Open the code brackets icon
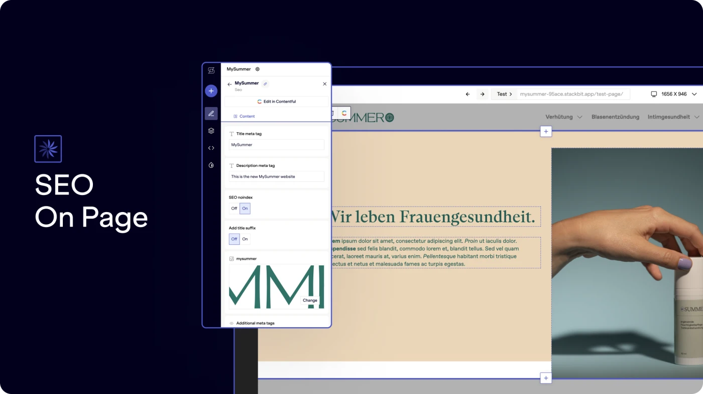This screenshot has height=394, width=703. click(x=211, y=148)
